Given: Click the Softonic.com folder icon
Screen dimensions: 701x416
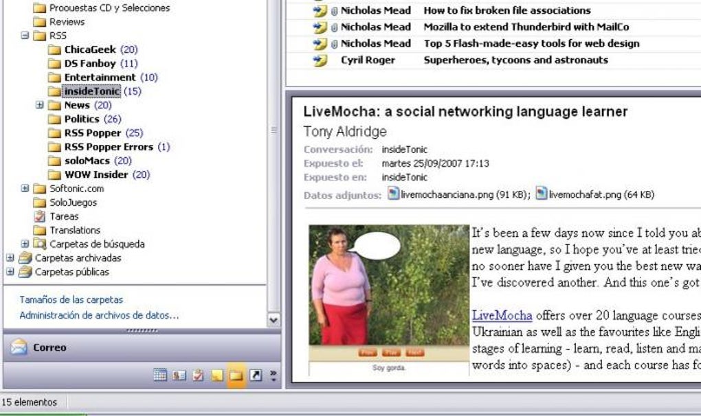Looking at the screenshot, I should coord(40,189).
